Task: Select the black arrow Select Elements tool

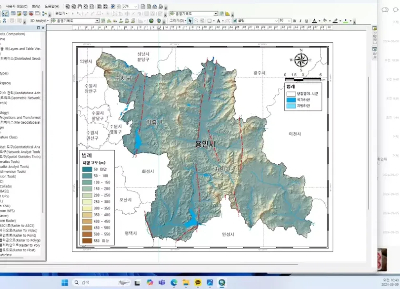Action: click(190, 21)
